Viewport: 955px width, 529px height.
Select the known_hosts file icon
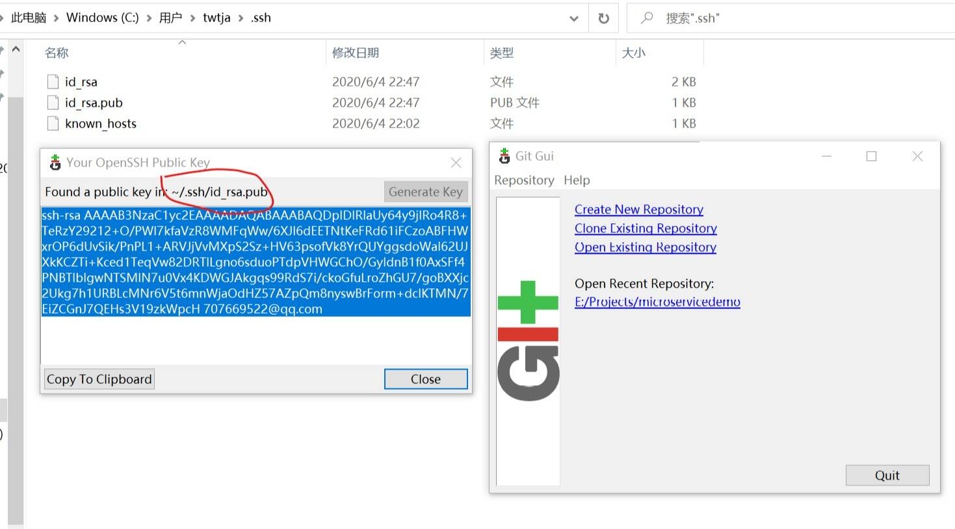(x=53, y=123)
